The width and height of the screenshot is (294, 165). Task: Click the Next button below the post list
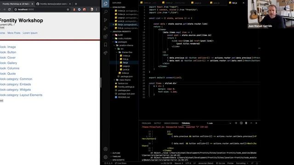click(1, 101)
